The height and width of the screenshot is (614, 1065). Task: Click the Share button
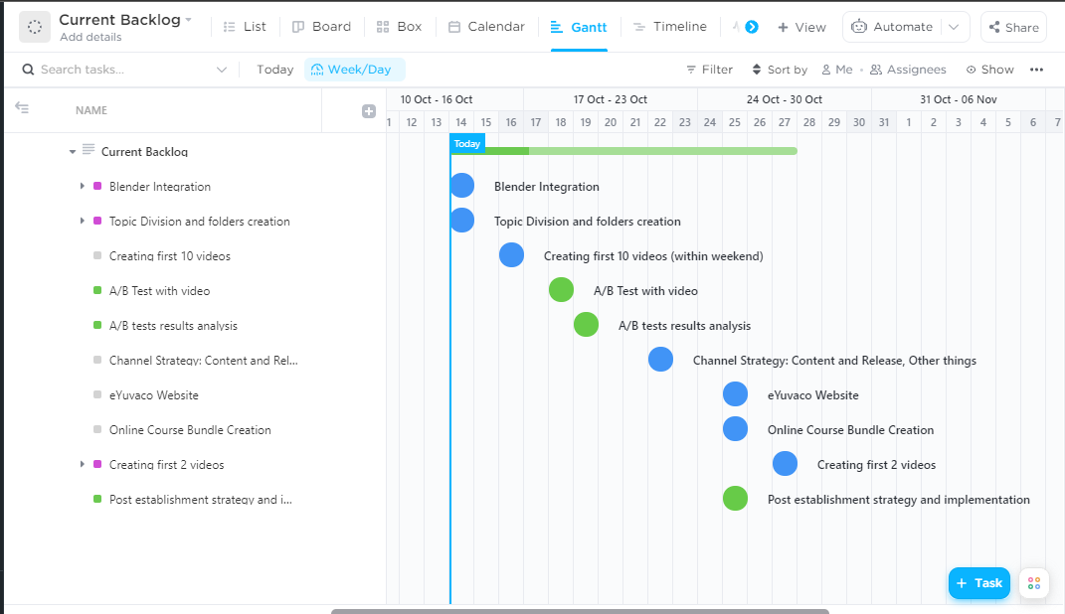pyautogui.click(x=1013, y=27)
